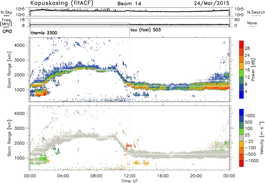The width and height of the screenshot is (265, 183).
Task: Pick Velocity colorbar segment between 100 and 500
Action: [241, 125]
